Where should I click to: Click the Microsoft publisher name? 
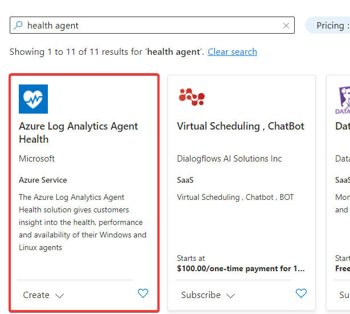coord(37,159)
